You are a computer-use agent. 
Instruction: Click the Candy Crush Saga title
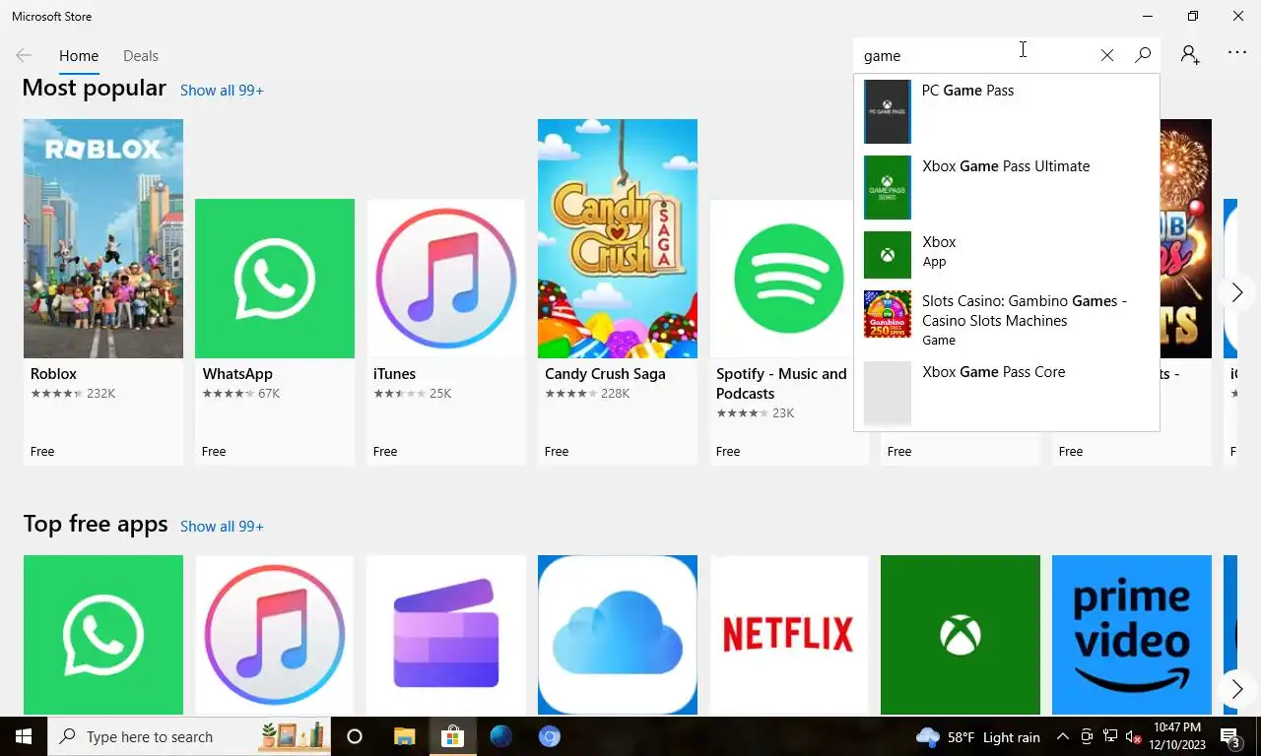point(605,374)
